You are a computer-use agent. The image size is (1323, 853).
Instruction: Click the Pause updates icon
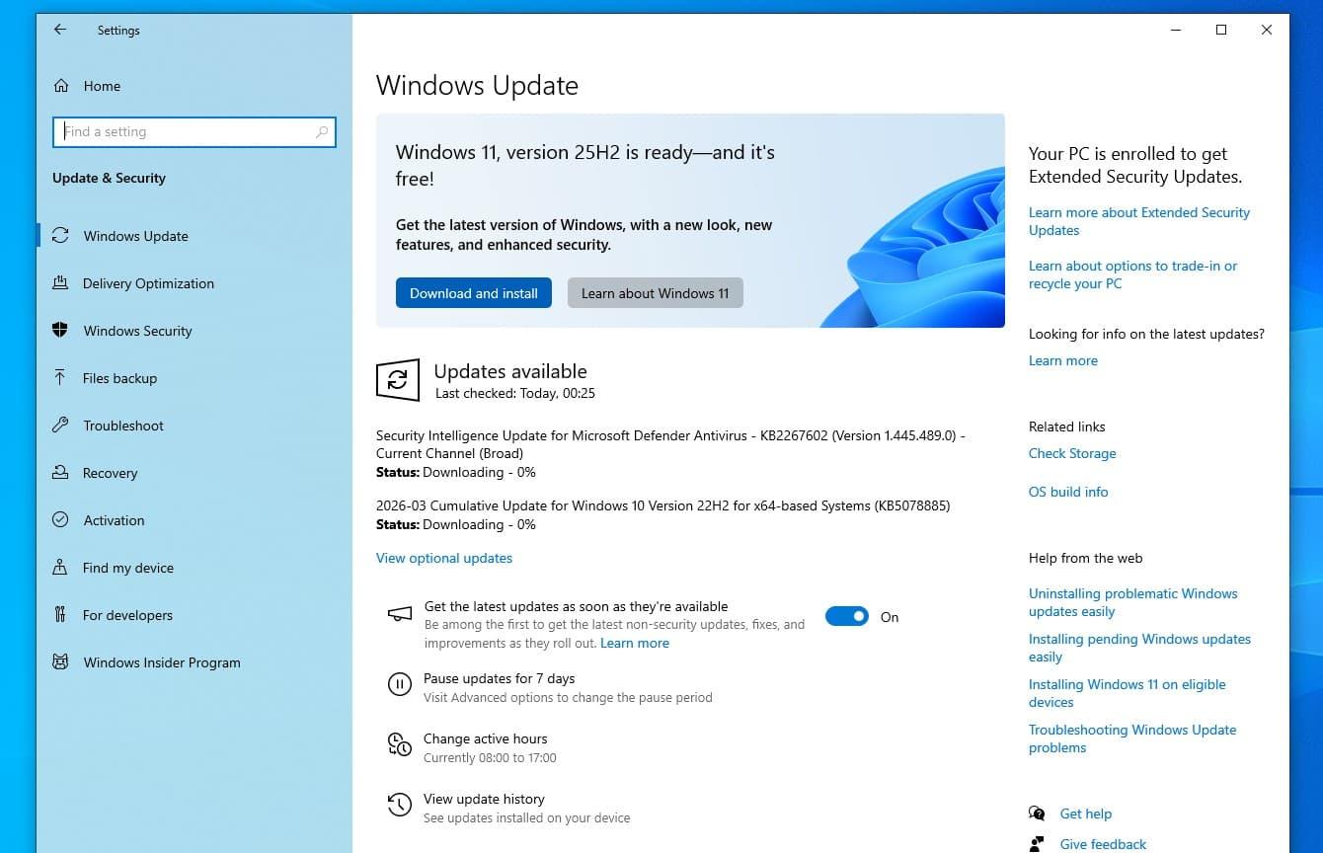coord(399,684)
